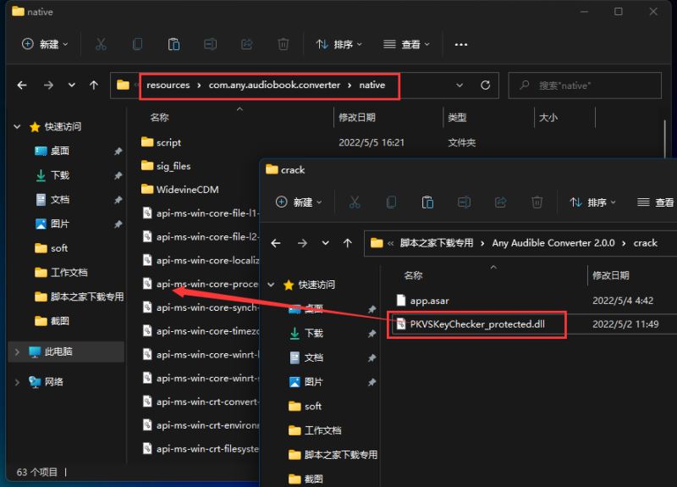Click 脚本之家下载专用 breadcrumb in crack window

point(437,243)
